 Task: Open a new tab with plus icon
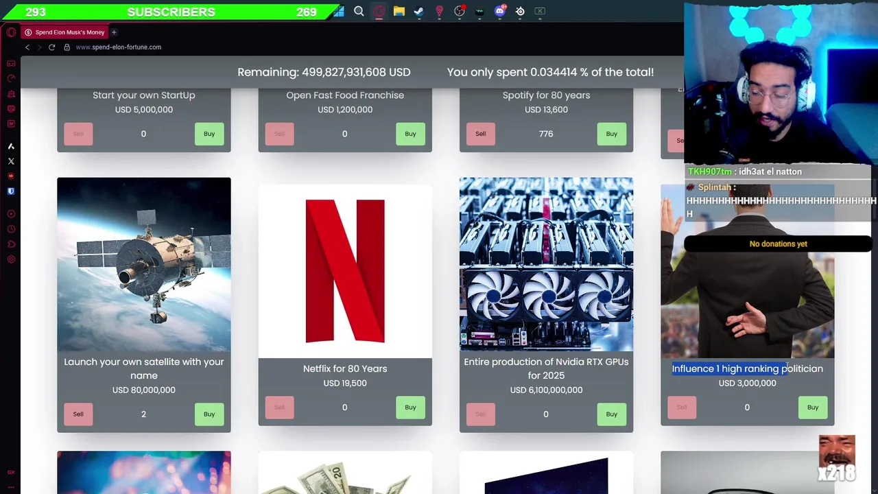114,32
